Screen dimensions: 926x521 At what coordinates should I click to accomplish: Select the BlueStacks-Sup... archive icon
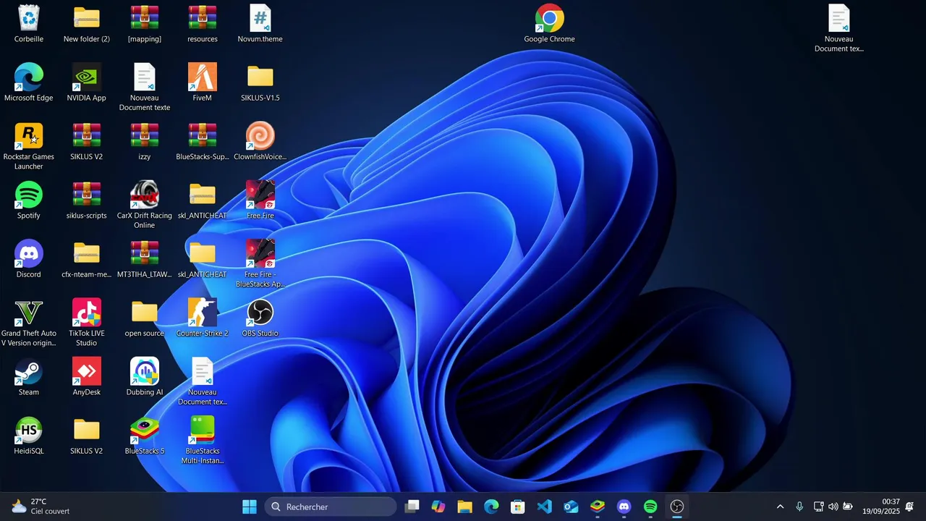203,135
